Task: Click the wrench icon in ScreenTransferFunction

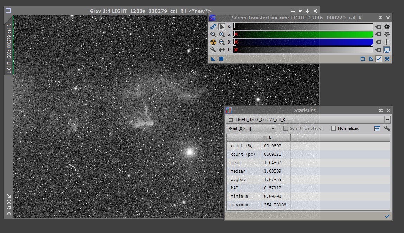Action: (x=213, y=50)
